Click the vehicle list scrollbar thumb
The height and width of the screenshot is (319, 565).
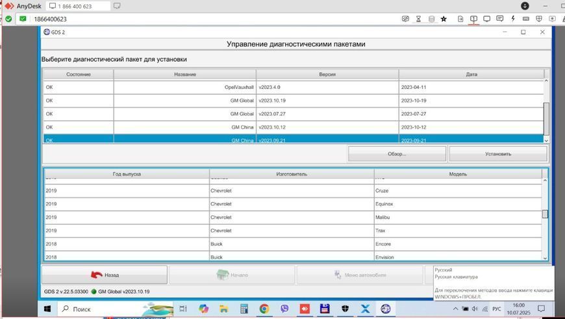(545, 214)
